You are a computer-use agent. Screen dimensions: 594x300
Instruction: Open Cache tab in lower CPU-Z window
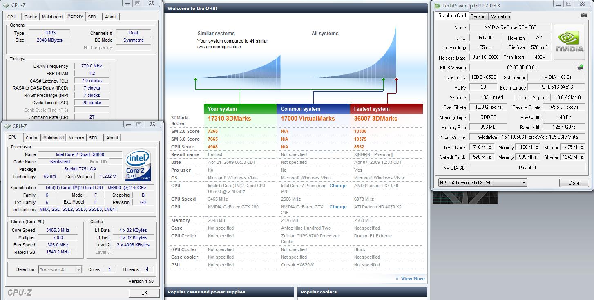pyautogui.click(x=32, y=138)
